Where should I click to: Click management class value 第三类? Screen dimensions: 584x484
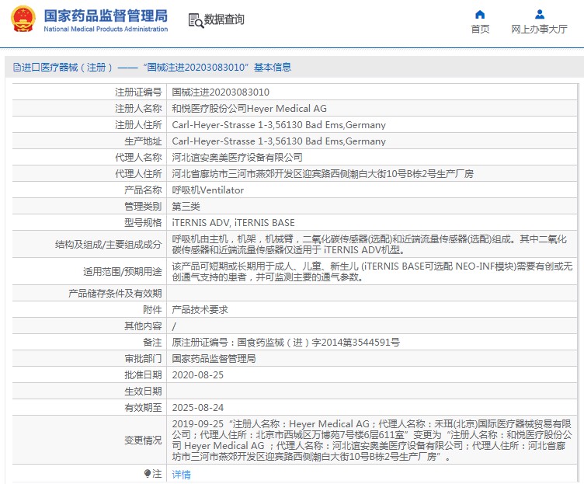point(186,207)
